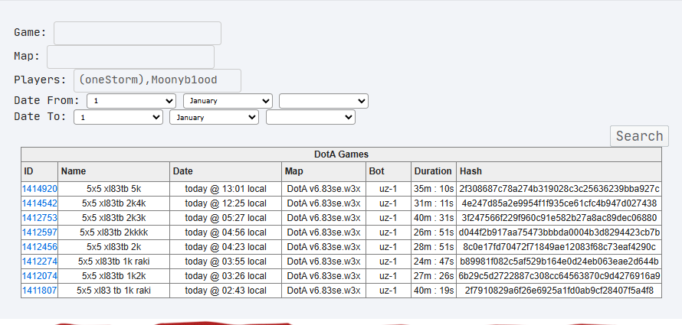Click duration '27m : 26s'
This screenshot has width=682, height=325.
(x=434, y=276)
